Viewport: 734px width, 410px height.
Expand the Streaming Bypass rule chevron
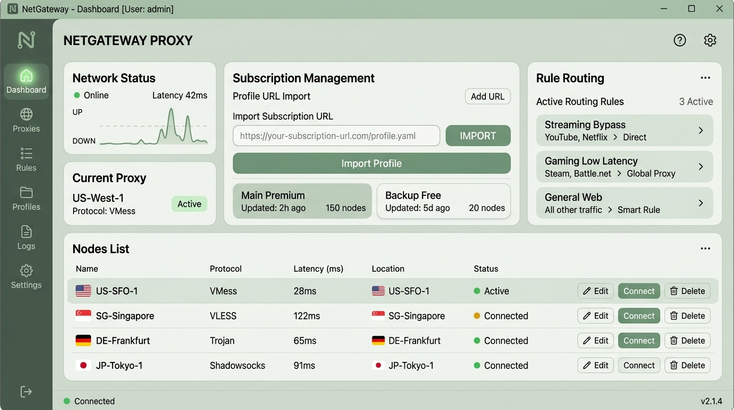701,130
